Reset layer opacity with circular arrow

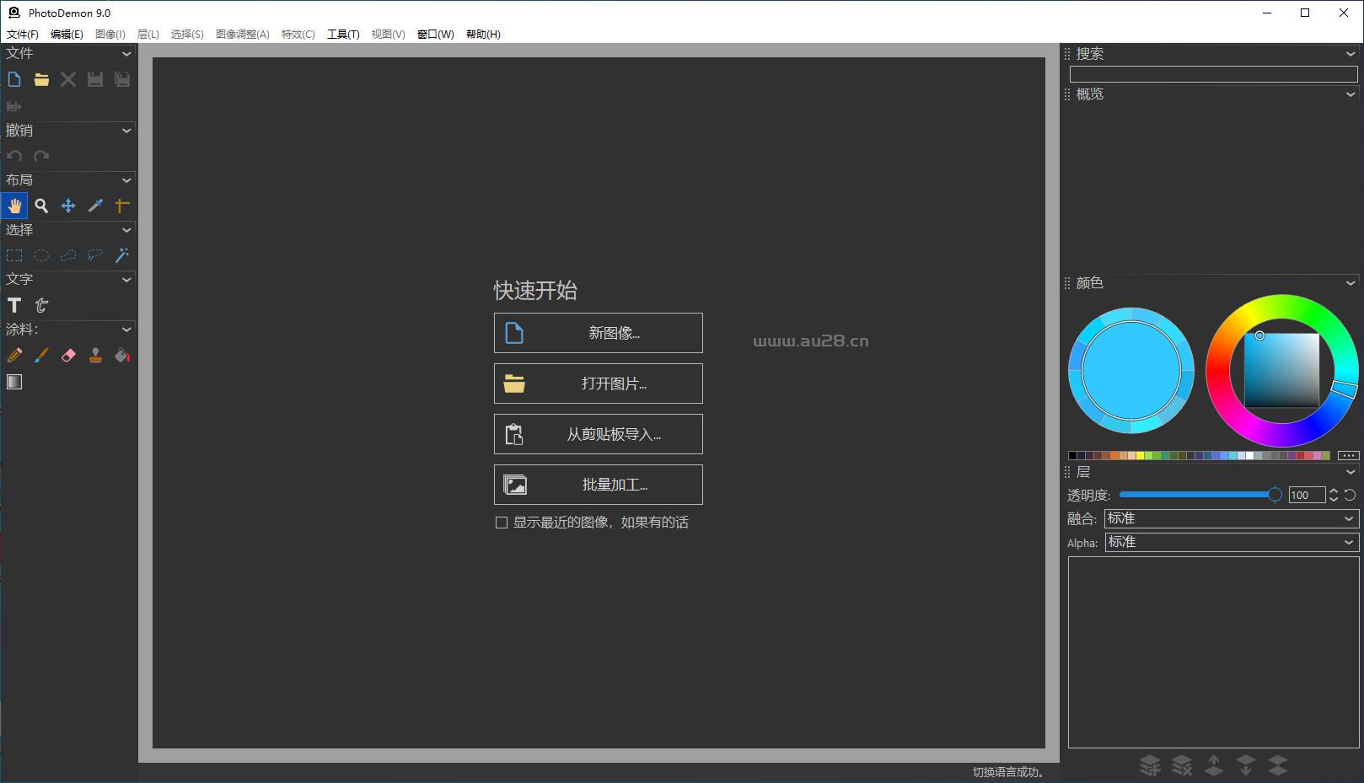[x=1350, y=496]
